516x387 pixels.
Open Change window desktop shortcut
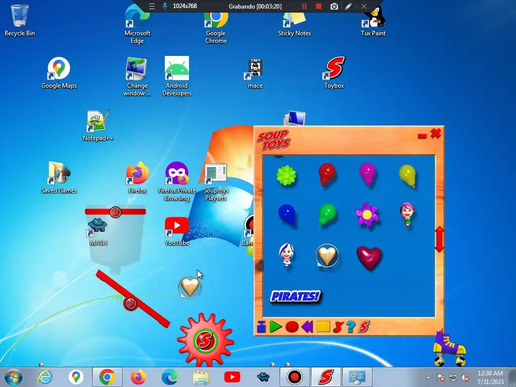point(137,77)
